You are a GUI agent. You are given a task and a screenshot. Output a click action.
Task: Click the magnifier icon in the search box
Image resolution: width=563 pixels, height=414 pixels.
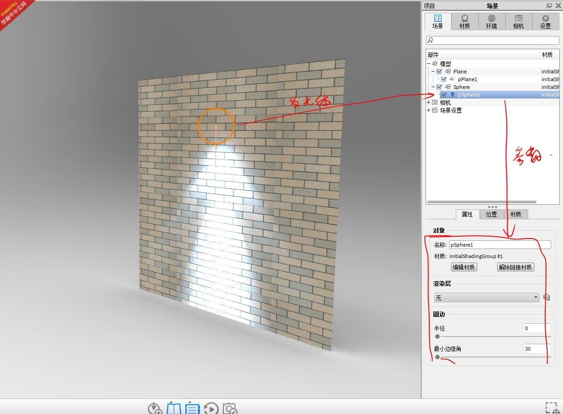430,40
